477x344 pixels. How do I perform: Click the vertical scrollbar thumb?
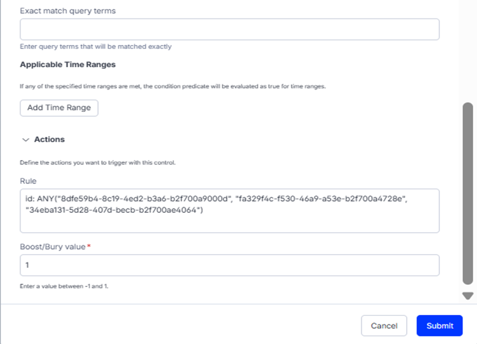coord(467,193)
